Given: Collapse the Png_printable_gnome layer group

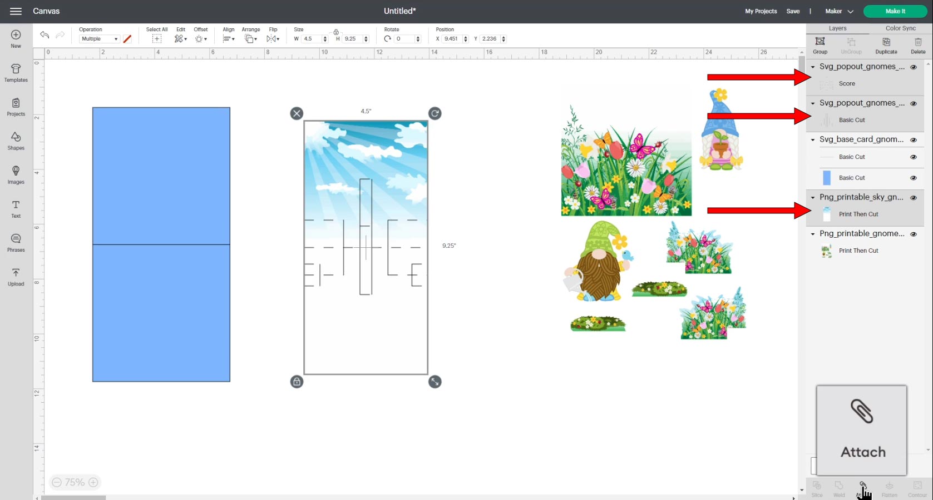Looking at the screenshot, I should pyautogui.click(x=813, y=234).
